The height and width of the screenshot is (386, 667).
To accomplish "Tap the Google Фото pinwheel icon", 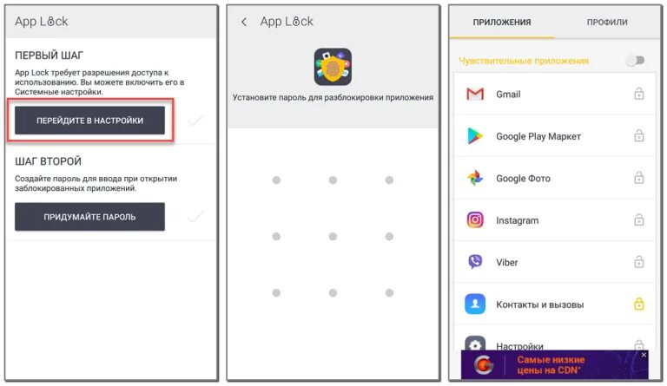I will point(475,178).
